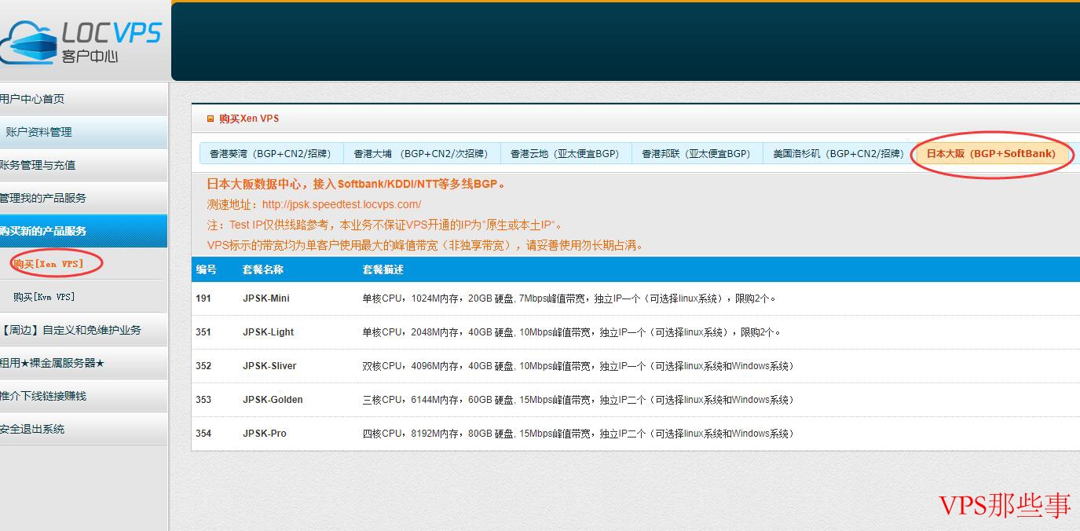Click plan number 353
The width and height of the screenshot is (1080, 531).
tap(203, 400)
